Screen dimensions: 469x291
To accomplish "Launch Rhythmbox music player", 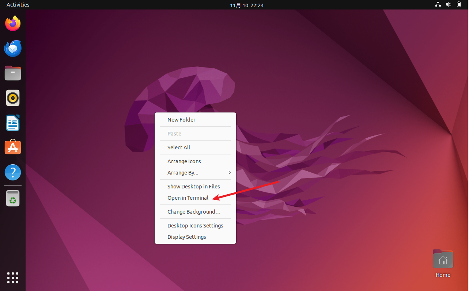I will point(13,98).
